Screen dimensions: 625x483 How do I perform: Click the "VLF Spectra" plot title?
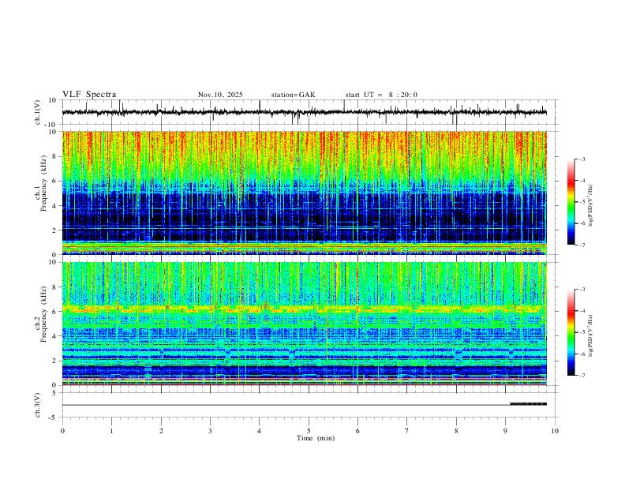pyautogui.click(x=89, y=95)
